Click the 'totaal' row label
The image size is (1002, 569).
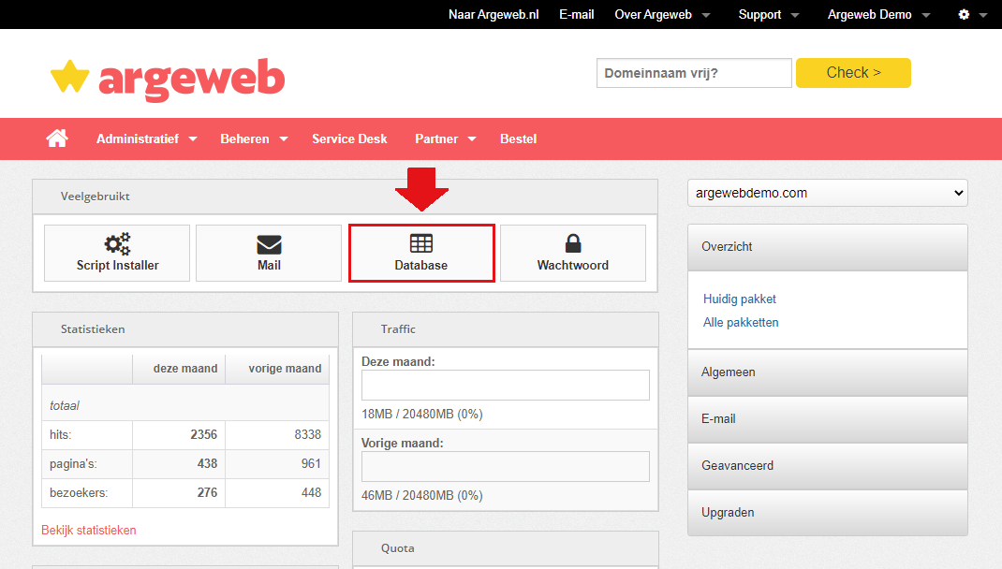[x=65, y=405]
